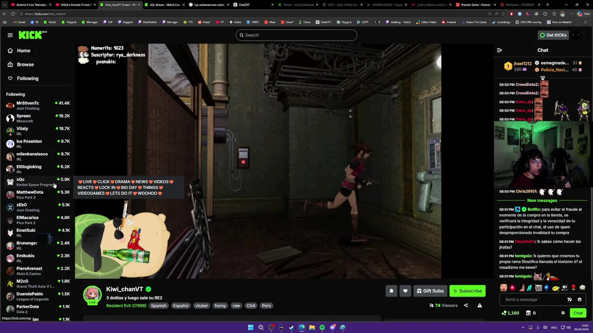Open Spotify from the taskbar

point(322,327)
